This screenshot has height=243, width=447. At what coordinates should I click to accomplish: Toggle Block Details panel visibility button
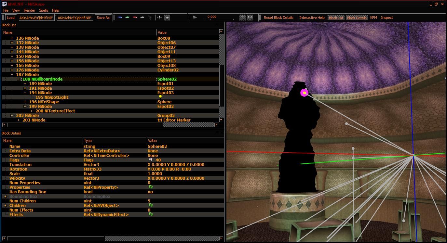(357, 18)
